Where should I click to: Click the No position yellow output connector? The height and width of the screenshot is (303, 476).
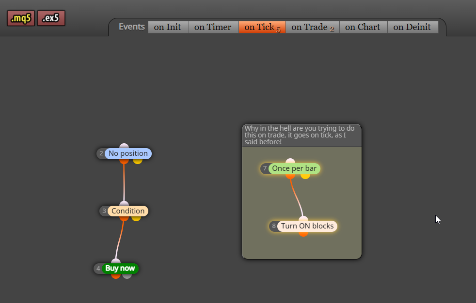[x=138, y=161]
